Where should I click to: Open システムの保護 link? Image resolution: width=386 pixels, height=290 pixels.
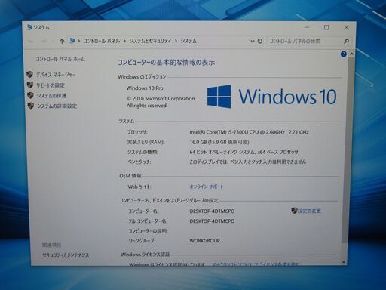tap(51, 96)
